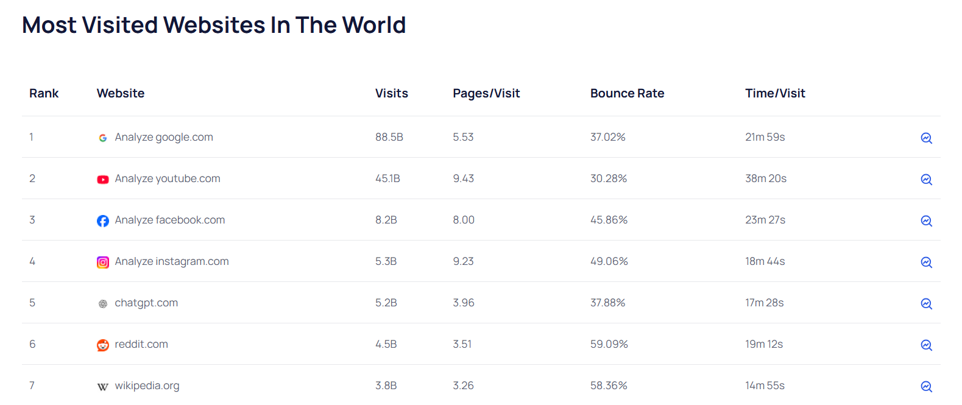This screenshot has width=962, height=405.
Task: Click the Visits column header
Action: click(x=391, y=93)
